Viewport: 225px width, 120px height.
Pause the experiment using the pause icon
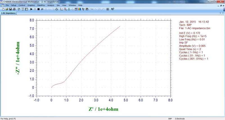35,9
